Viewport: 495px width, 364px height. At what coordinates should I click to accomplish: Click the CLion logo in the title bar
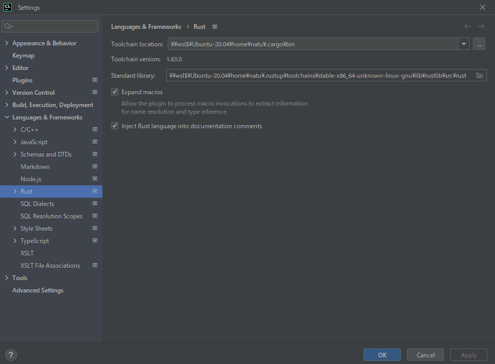click(x=7, y=7)
